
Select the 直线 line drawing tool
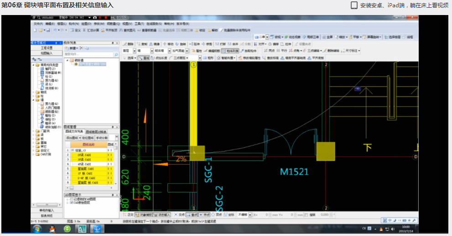coord(144,58)
